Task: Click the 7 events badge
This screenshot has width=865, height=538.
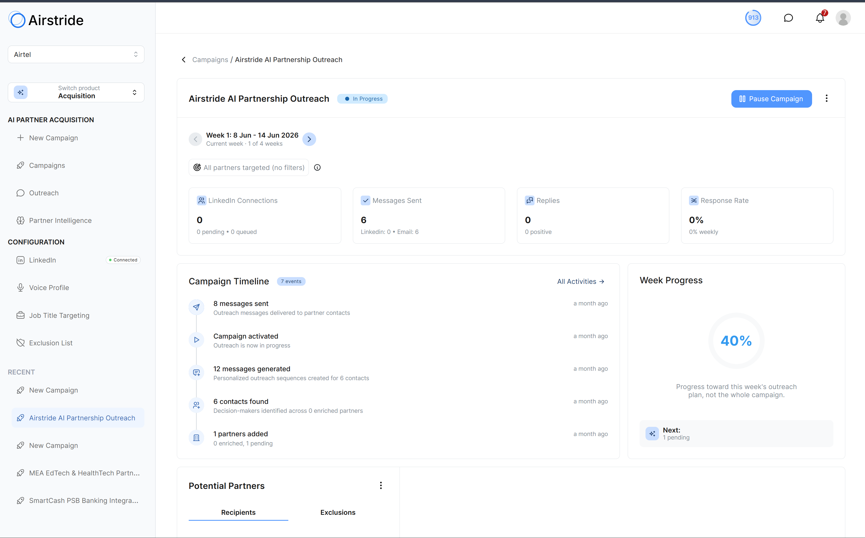Action: pyautogui.click(x=291, y=281)
